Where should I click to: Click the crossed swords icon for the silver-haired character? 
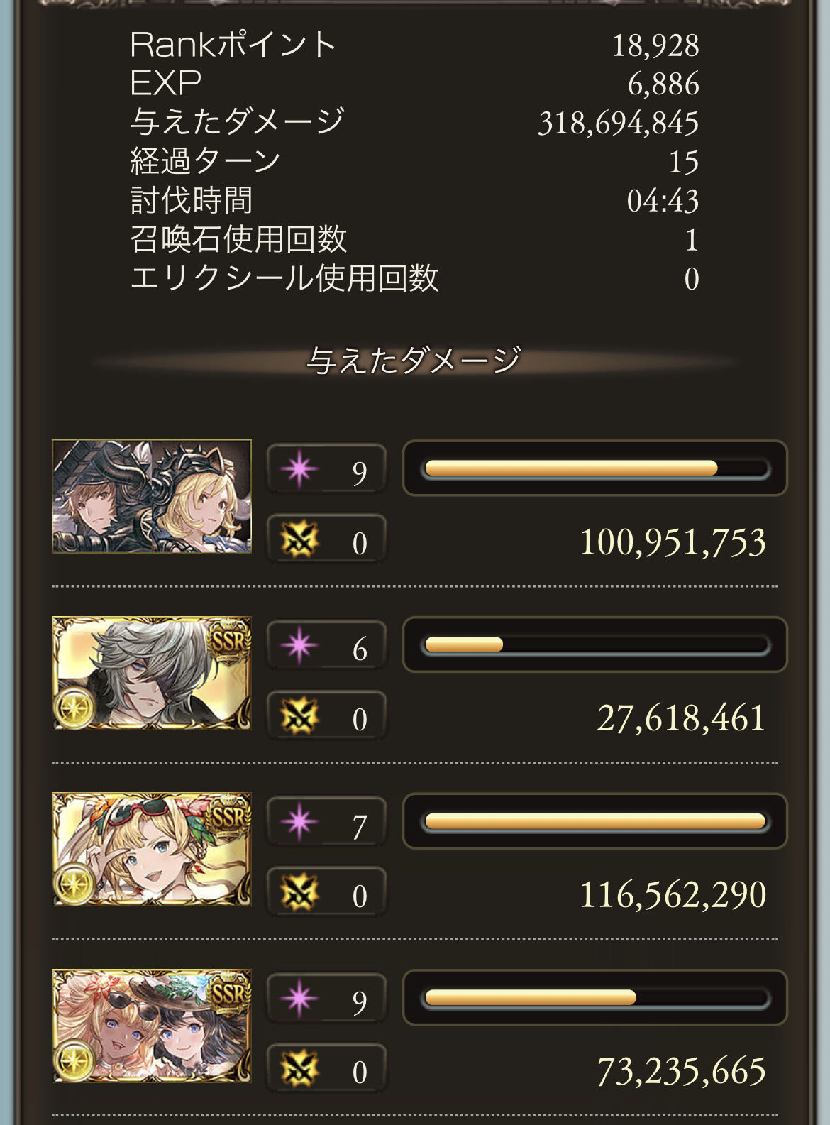pos(299,716)
